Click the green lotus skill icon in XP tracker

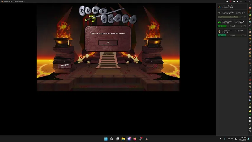[219, 22]
